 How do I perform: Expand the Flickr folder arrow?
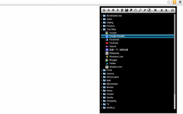pyautogui.click(x=102, y=70)
